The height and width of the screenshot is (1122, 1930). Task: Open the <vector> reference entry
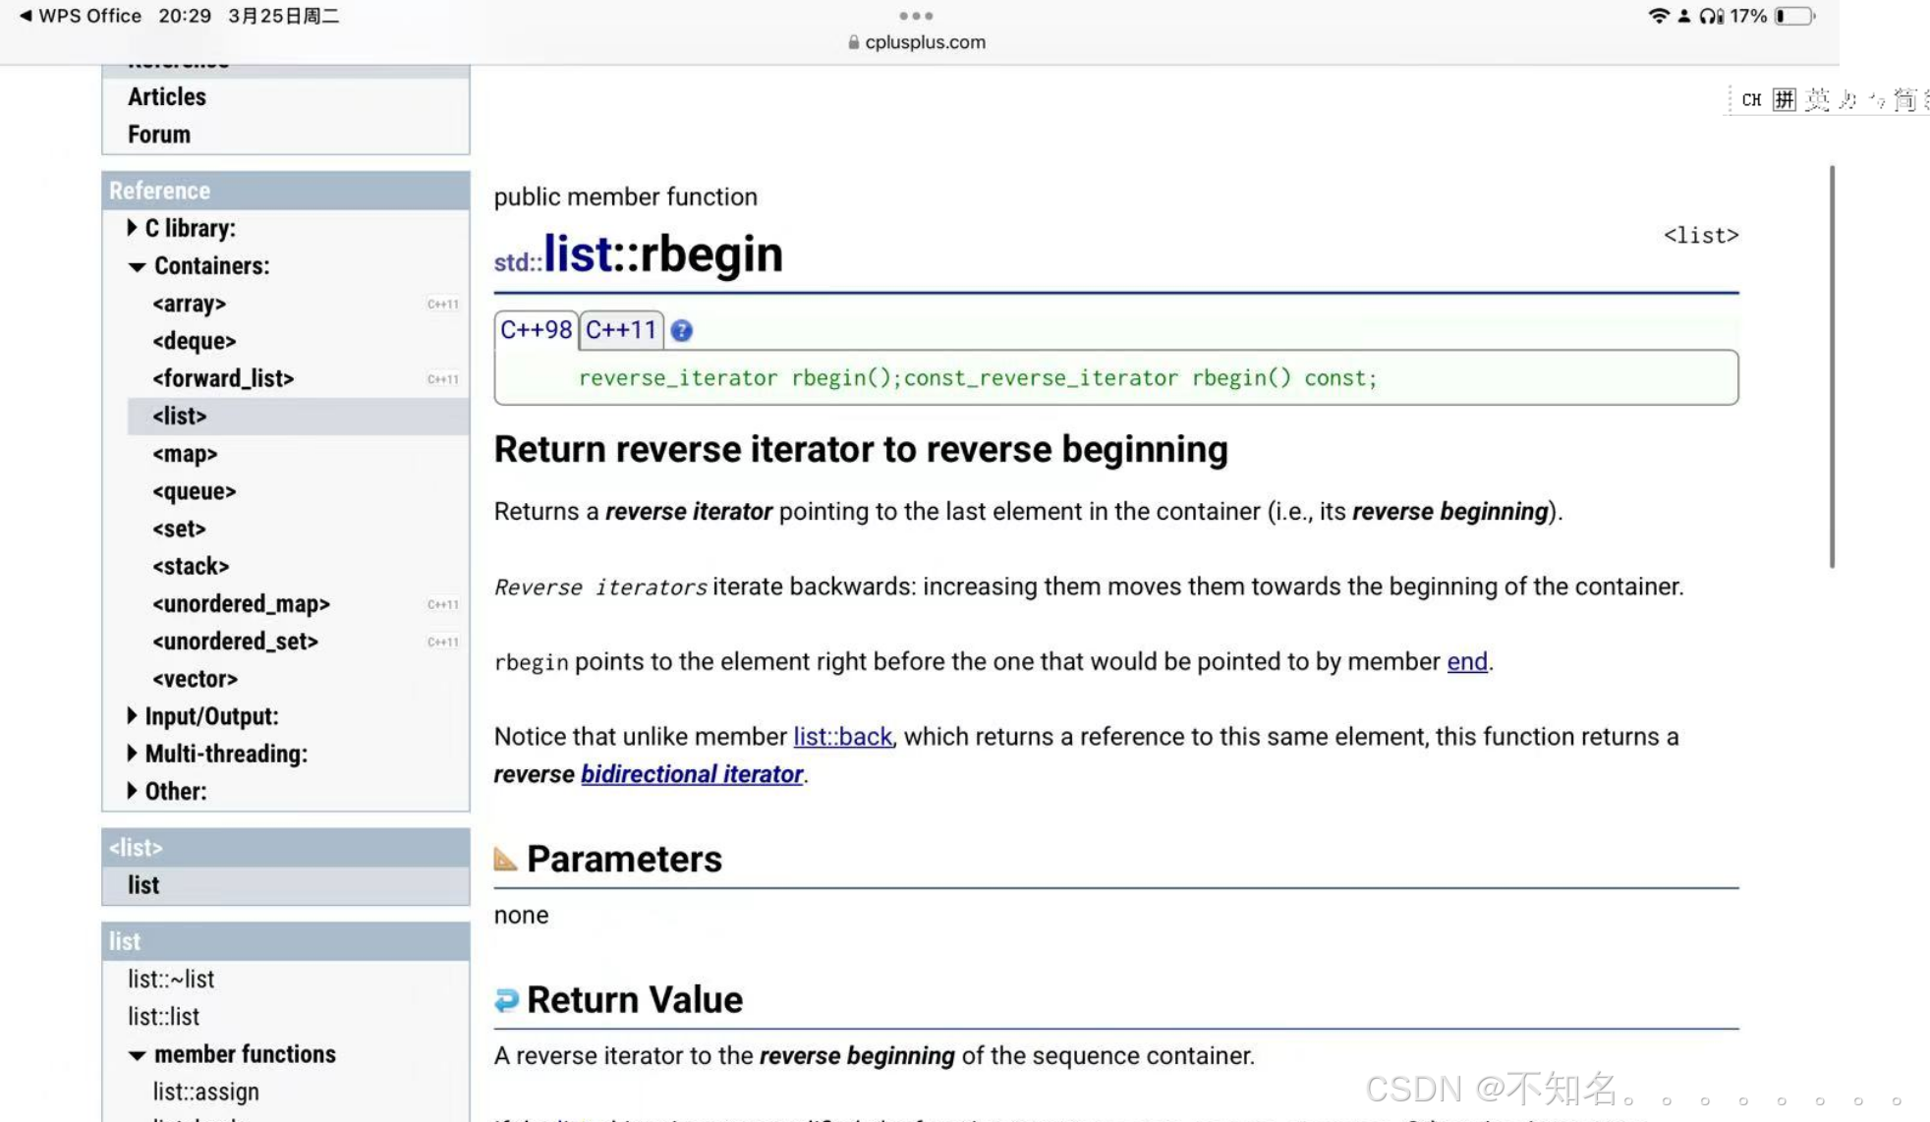click(195, 679)
